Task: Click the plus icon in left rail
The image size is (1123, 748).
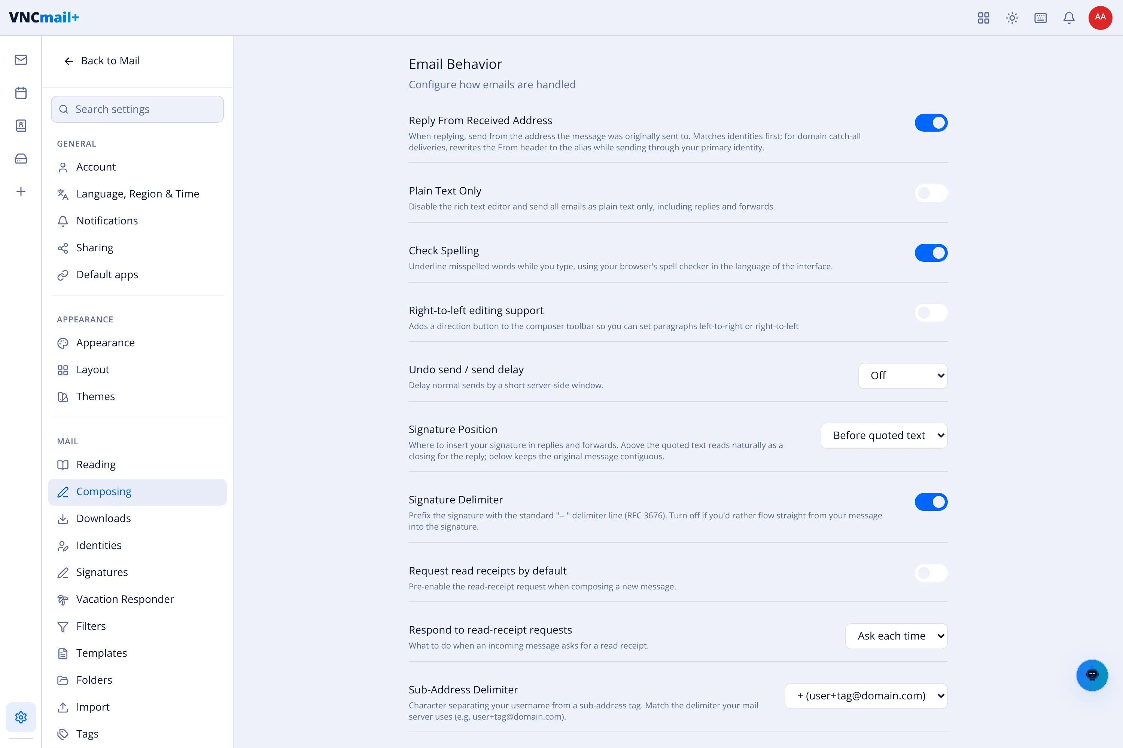Action: (21, 192)
